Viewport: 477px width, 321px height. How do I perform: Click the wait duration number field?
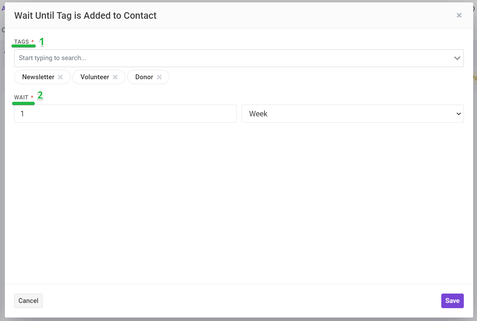coord(125,114)
